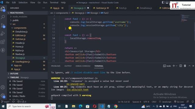Switch to App.js editor tab
The image size is (195, 109).
coord(57,8)
